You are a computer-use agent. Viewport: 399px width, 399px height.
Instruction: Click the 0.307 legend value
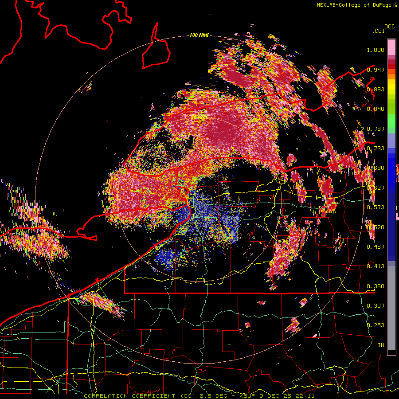tap(376, 305)
